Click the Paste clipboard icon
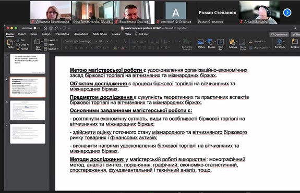The height and width of the screenshot is (193, 300). 10,42
